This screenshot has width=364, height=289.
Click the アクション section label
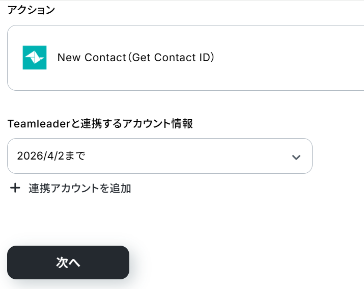click(x=31, y=10)
